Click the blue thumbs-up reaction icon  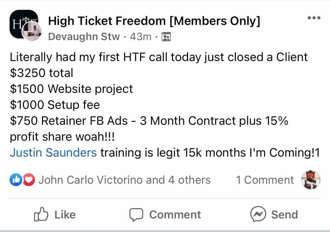coord(15,180)
